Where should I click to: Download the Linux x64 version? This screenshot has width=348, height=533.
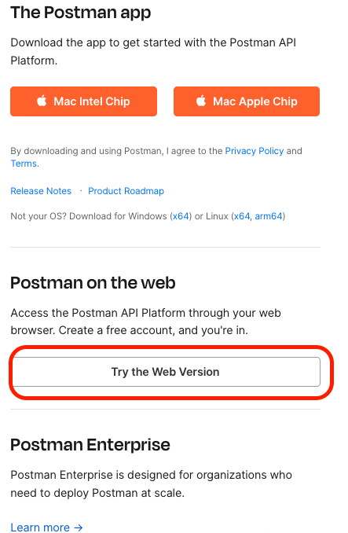pos(242,216)
